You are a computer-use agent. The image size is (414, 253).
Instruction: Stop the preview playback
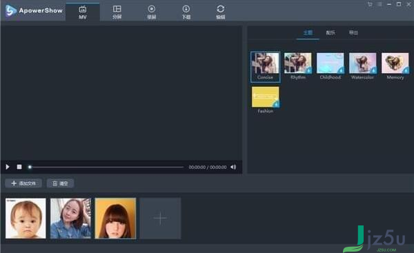19,167
